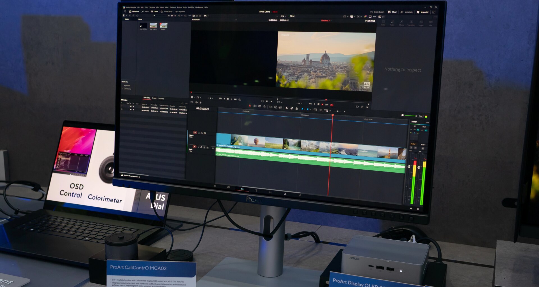This screenshot has height=287, width=539.
Task: Open the Deliver page icon
Action: pos(300,195)
